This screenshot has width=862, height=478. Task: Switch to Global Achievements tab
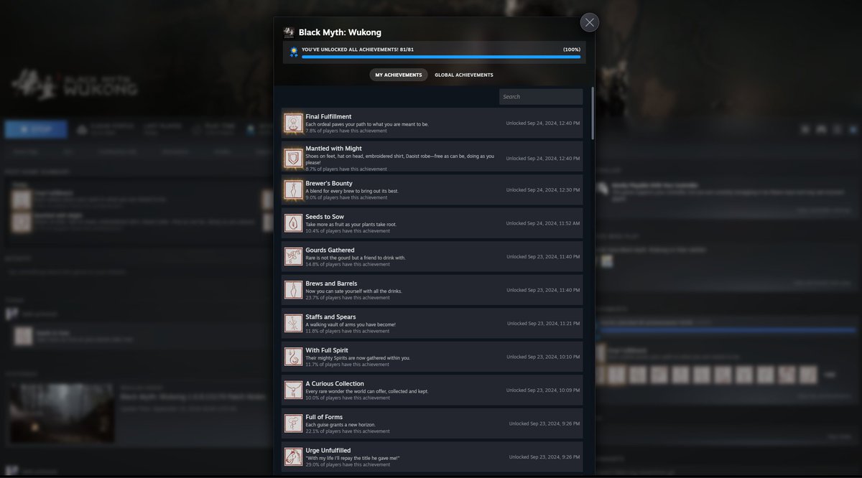464,75
